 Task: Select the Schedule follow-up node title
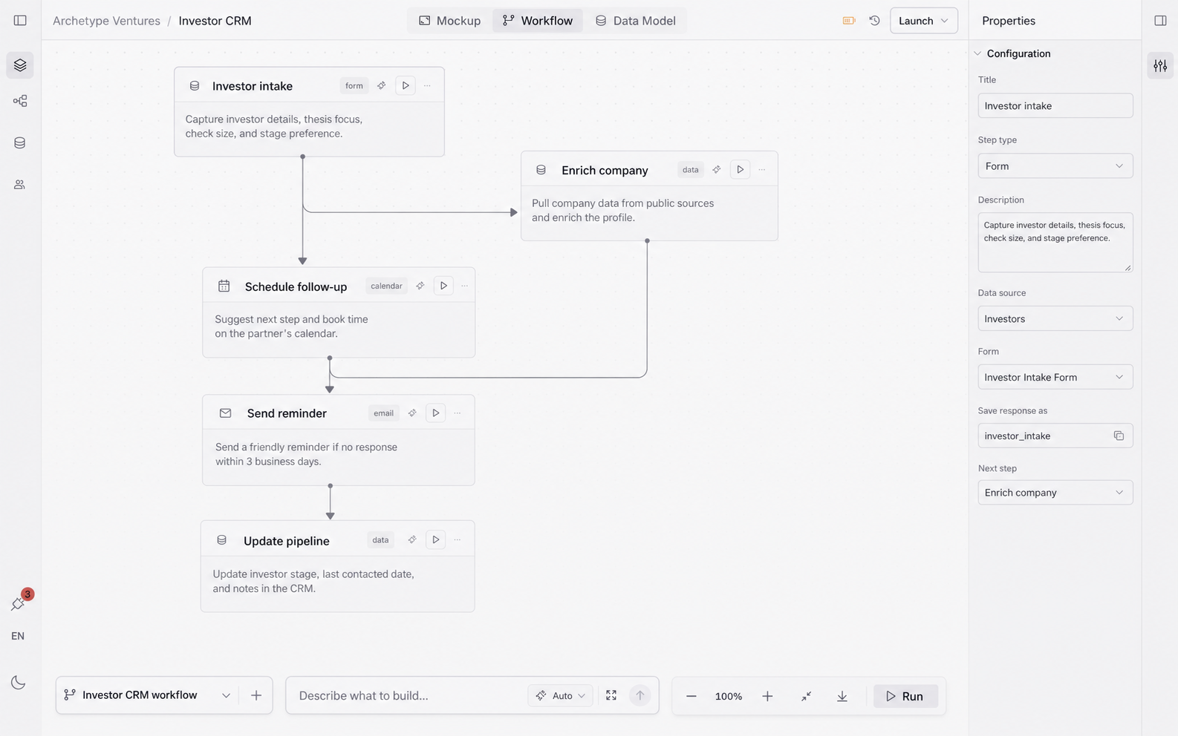(x=296, y=286)
